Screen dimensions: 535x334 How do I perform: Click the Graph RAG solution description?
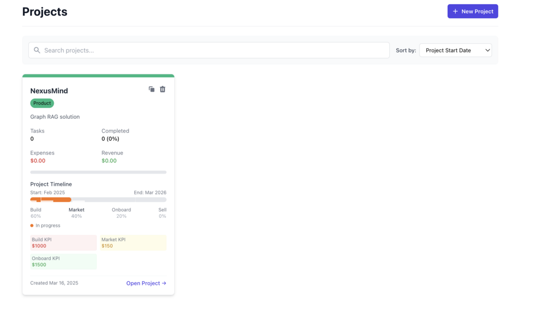pyautogui.click(x=55, y=117)
